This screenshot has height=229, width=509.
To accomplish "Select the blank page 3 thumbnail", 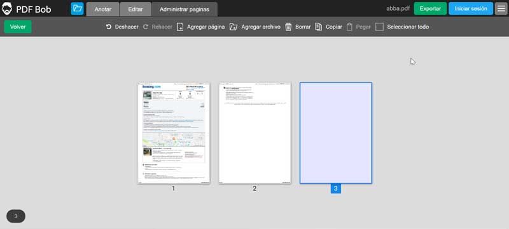I will pos(336,133).
